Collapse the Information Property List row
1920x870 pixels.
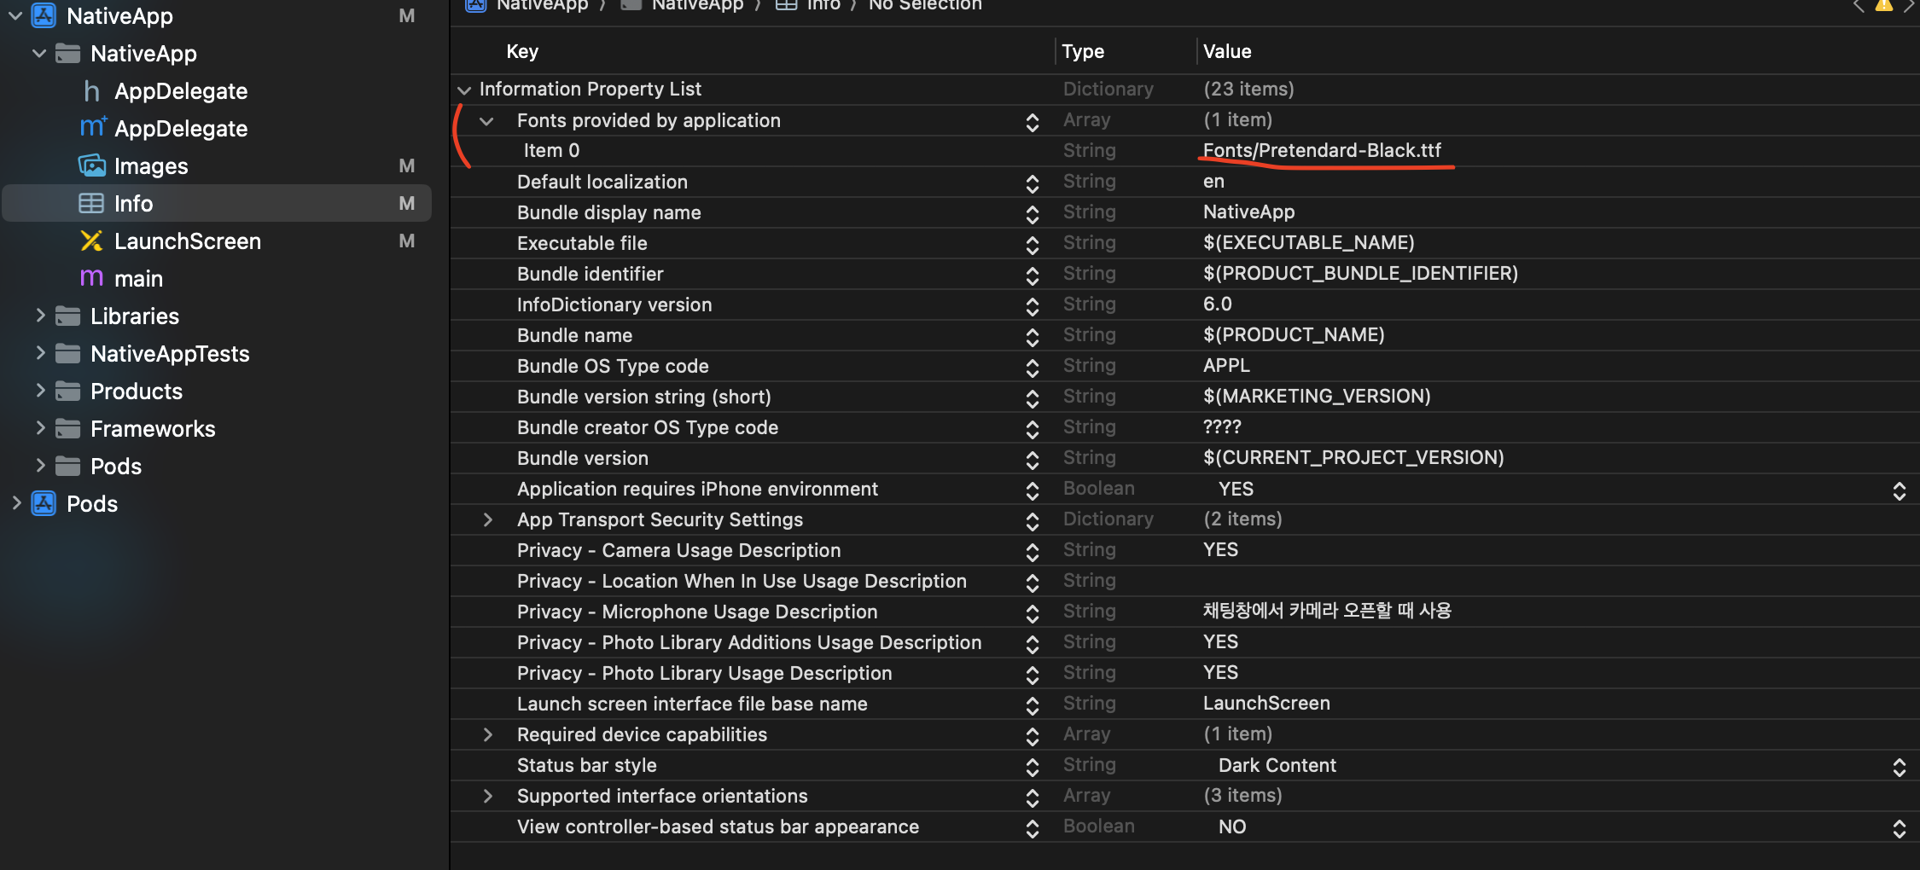463,90
